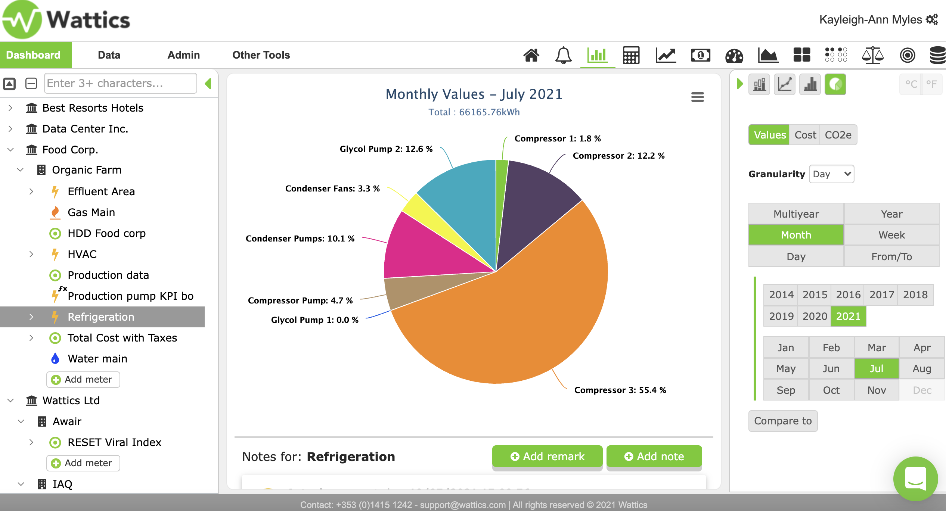This screenshot has height=511, width=946.
Task: Open the gauge dial dashboard icon
Action: [734, 55]
